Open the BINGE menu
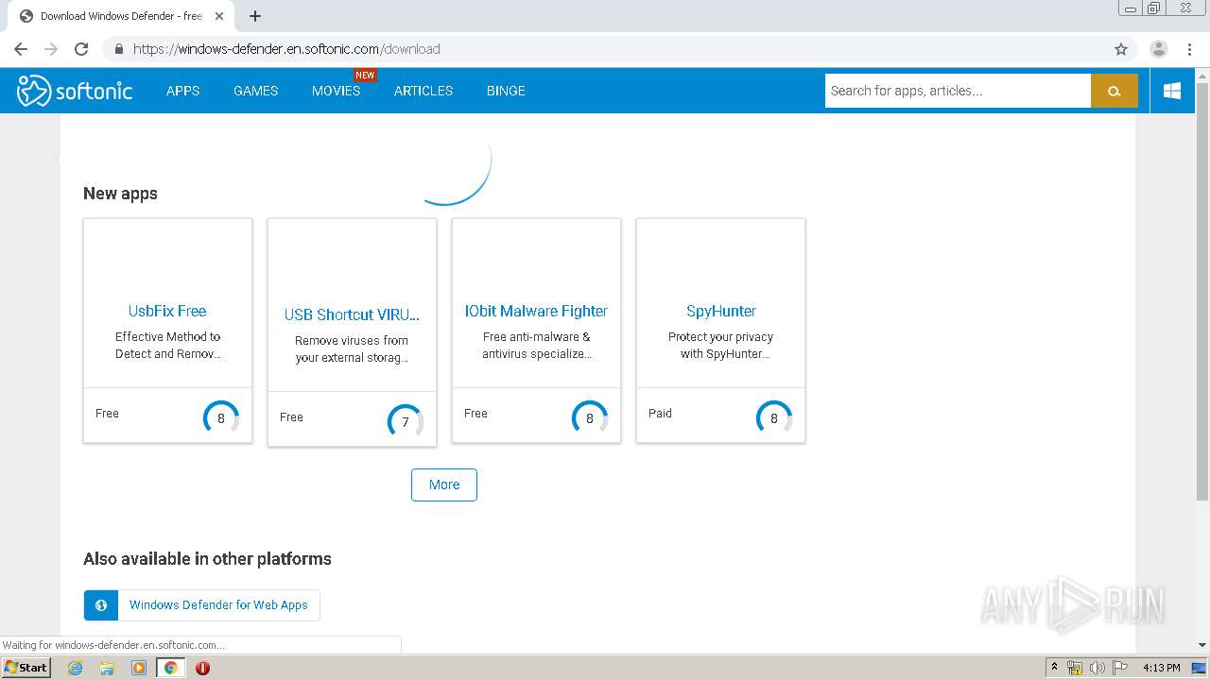The width and height of the screenshot is (1210, 680). 506,91
